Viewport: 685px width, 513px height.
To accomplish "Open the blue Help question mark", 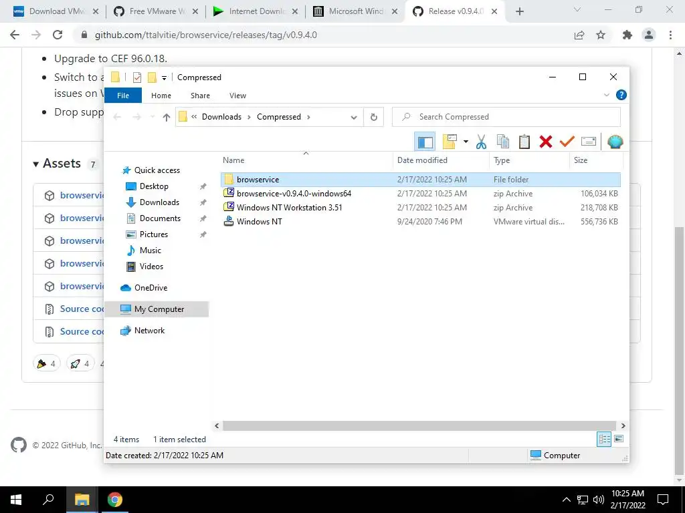I will 621,95.
